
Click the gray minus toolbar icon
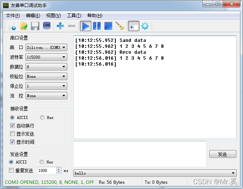[x=72, y=26]
